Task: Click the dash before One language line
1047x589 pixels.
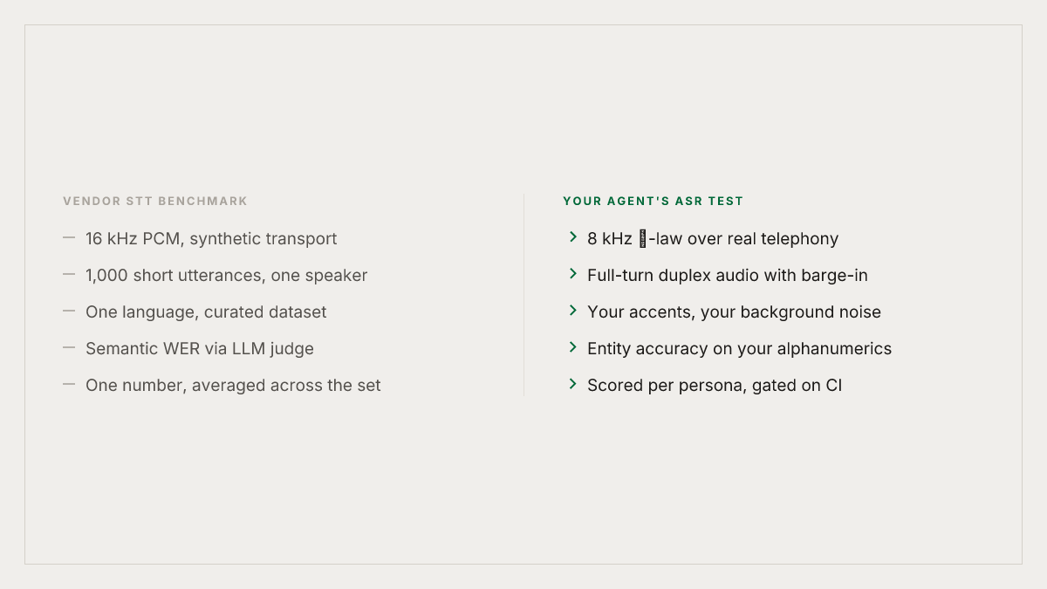Action: pos(69,312)
